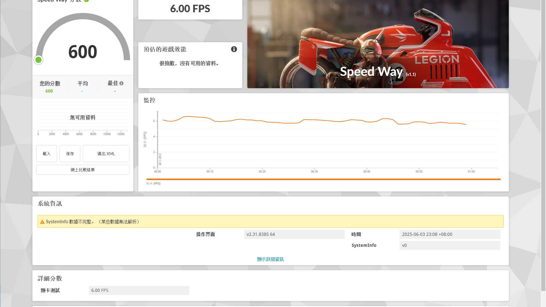546x307 pixels.
Task: Open the SystemInfo warning triangle icon
Action: tap(42, 222)
